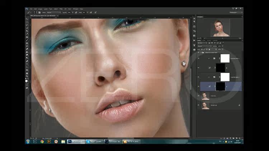The width and height of the screenshot is (269, 151).
Task: Collapse the layer group arrow
Action: point(201,53)
